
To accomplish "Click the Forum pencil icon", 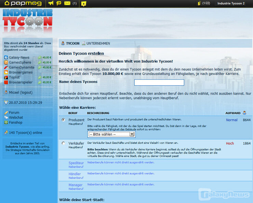I will [x=6, y=113].
